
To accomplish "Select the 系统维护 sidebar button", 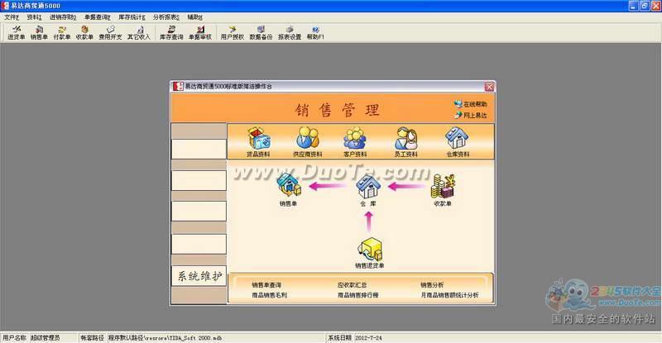I will [x=199, y=276].
